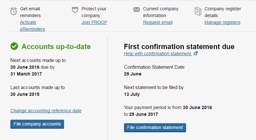
Task: Click the 13 July filing deadline text
Action: point(132,94)
